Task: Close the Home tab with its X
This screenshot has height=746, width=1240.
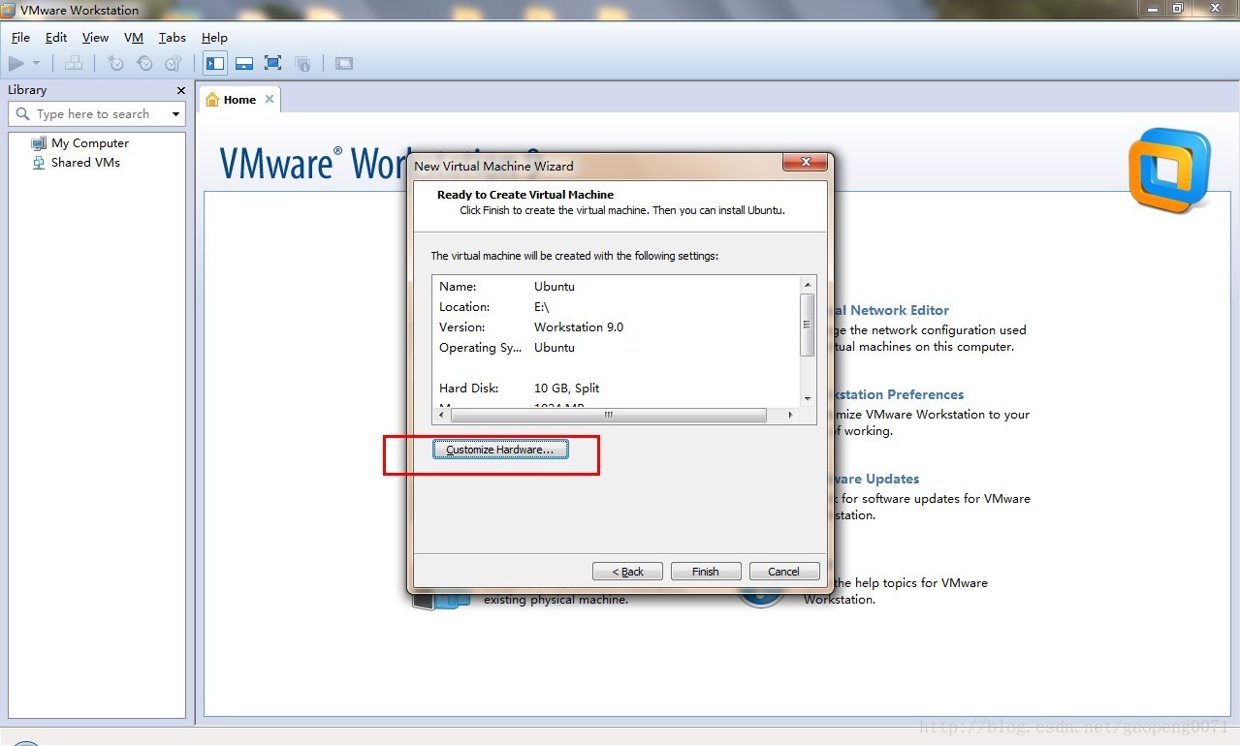Action: (x=270, y=99)
